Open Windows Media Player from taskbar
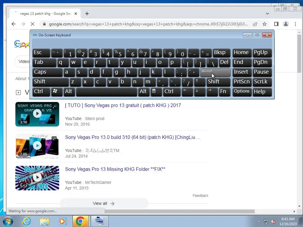This screenshot has height=227, width=303. click(x=62, y=221)
